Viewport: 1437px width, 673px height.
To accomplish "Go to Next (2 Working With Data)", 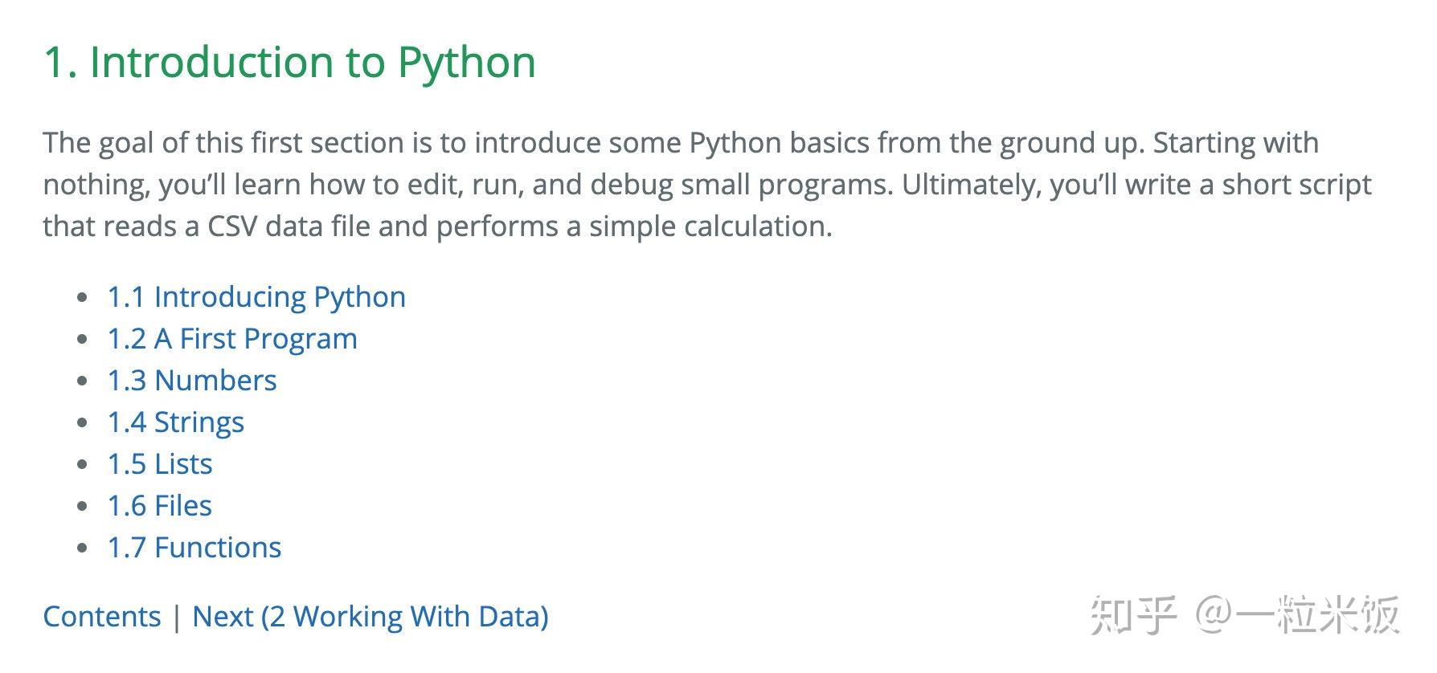I will pyautogui.click(x=371, y=617).
